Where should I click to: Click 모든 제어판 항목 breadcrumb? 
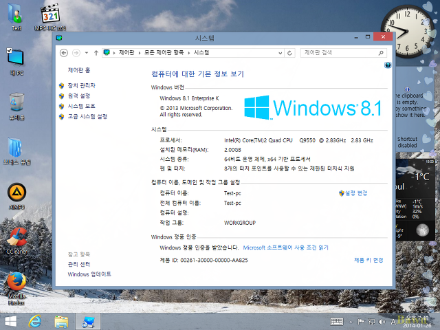click(164, 52)
